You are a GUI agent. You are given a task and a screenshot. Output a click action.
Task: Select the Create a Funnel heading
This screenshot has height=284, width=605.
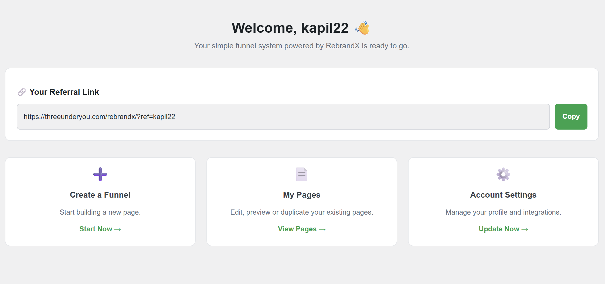pyautogui.click(x=100, y=195)
